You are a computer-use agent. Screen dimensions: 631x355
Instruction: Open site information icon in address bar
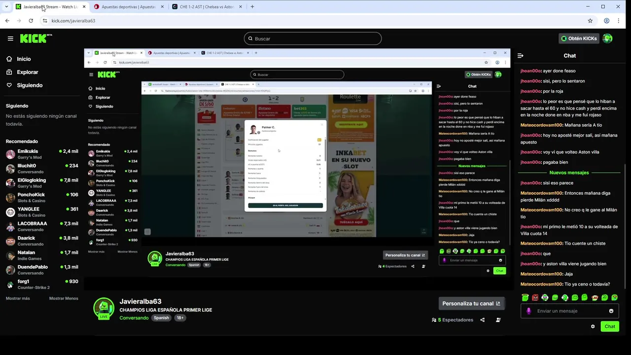(x=45, y=21)
